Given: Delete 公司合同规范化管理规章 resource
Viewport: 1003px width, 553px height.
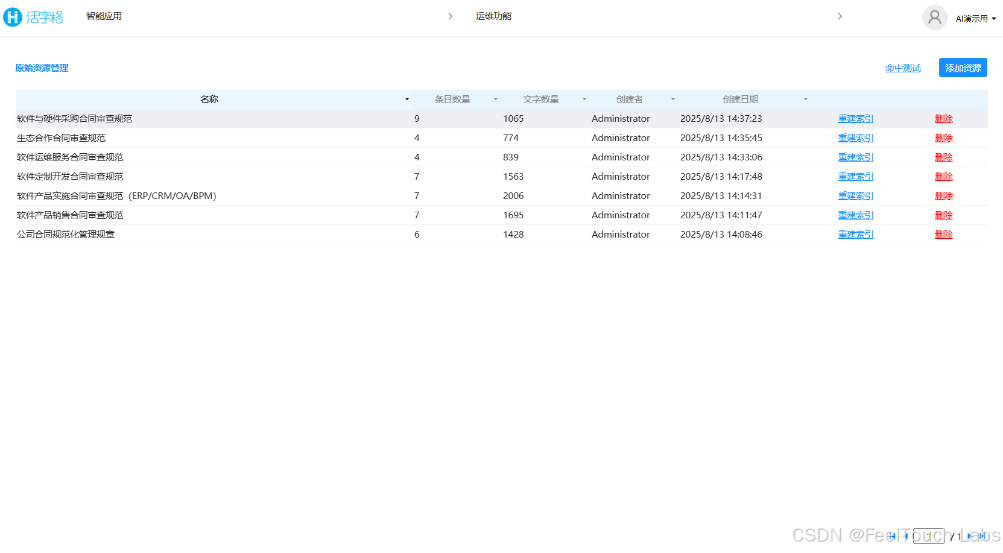Looking at the screenshot, I should pyautogui.click(x=944, y=235).
